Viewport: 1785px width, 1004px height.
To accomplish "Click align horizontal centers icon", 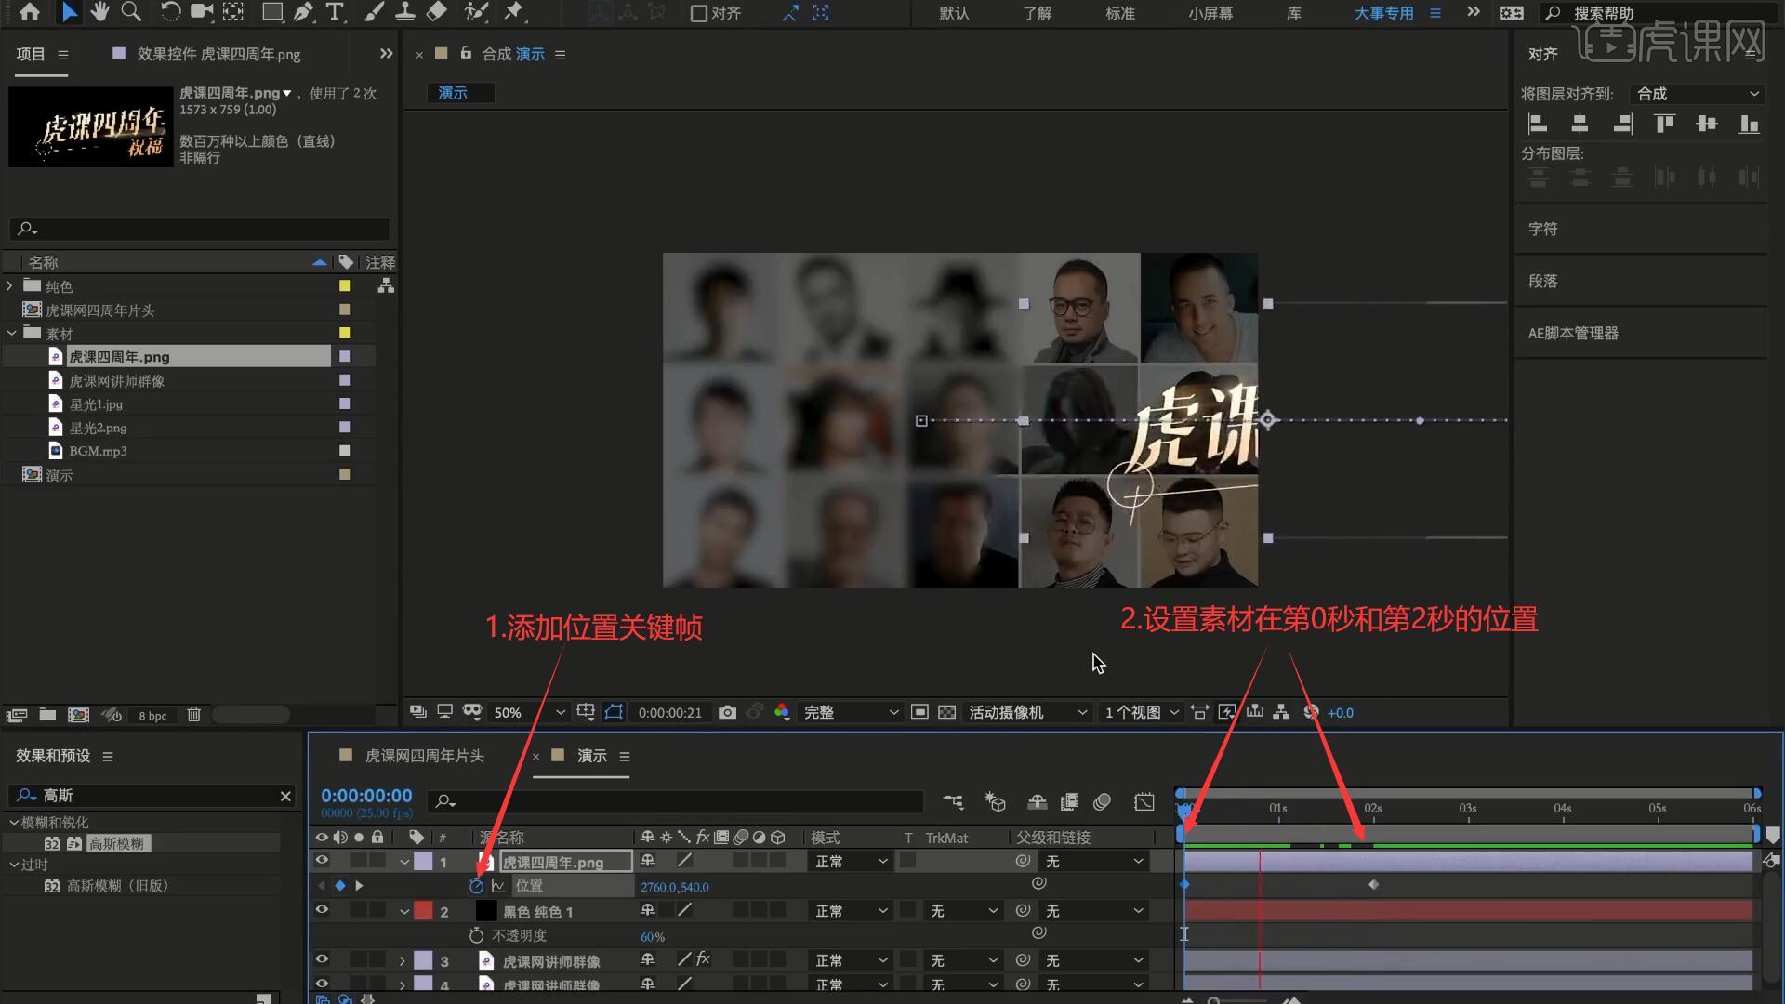I will (1580, 124).
